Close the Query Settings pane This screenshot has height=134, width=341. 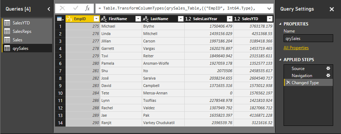[x=332, y=9]
